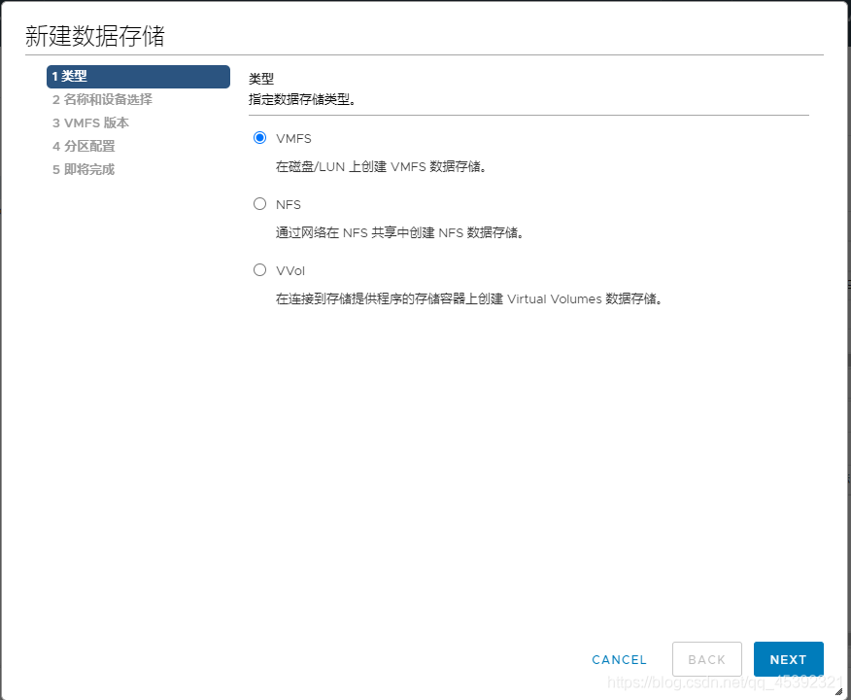Image resolution: width=851 pixels, height=700 pixels.
Task: Click the NEXT button
Action: click(788, 659)
